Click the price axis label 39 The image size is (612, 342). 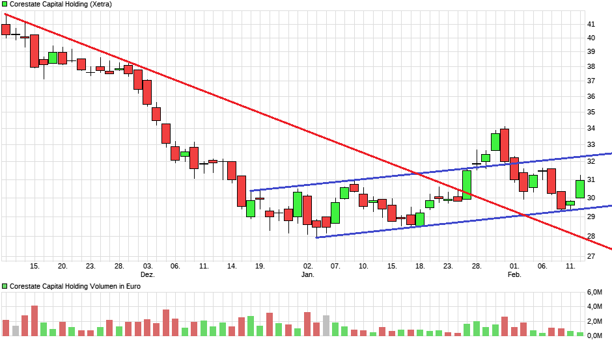591,51
